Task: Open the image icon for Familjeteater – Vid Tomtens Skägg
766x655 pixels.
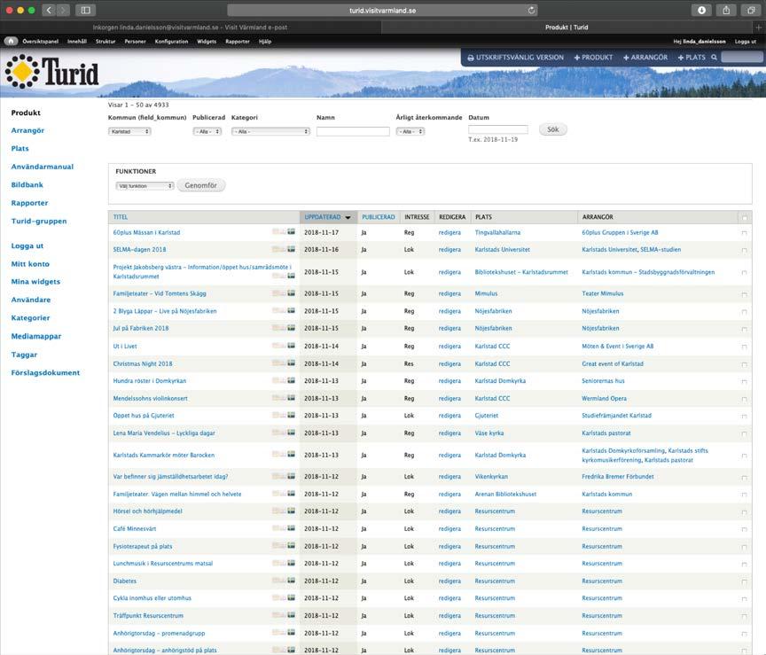Action: [x=291, y=293]
